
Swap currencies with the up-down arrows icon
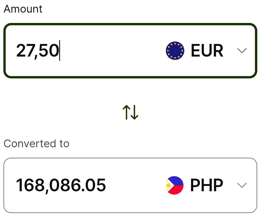130,112
